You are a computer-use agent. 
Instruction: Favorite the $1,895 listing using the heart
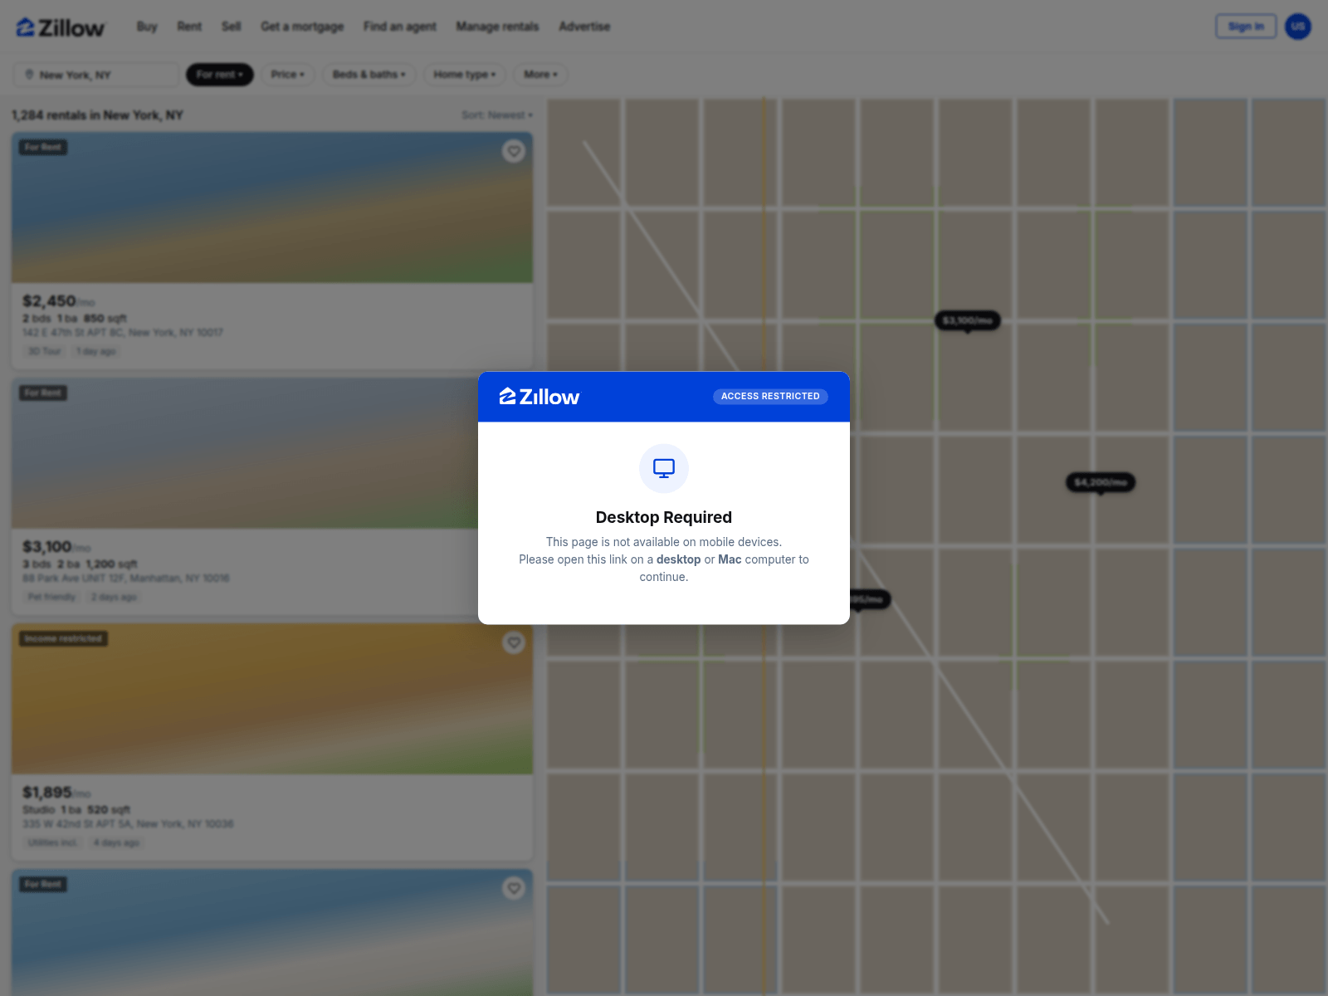pos(514,642)
